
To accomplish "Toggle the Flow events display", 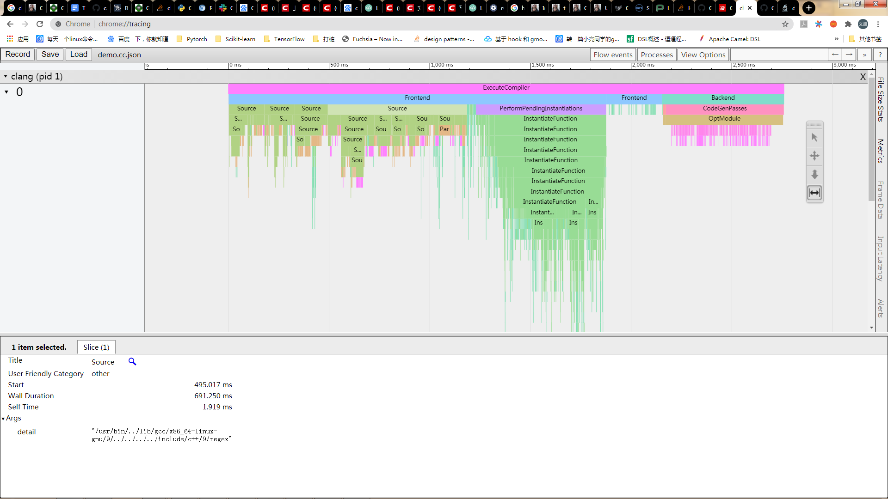I will pos(612,55).
